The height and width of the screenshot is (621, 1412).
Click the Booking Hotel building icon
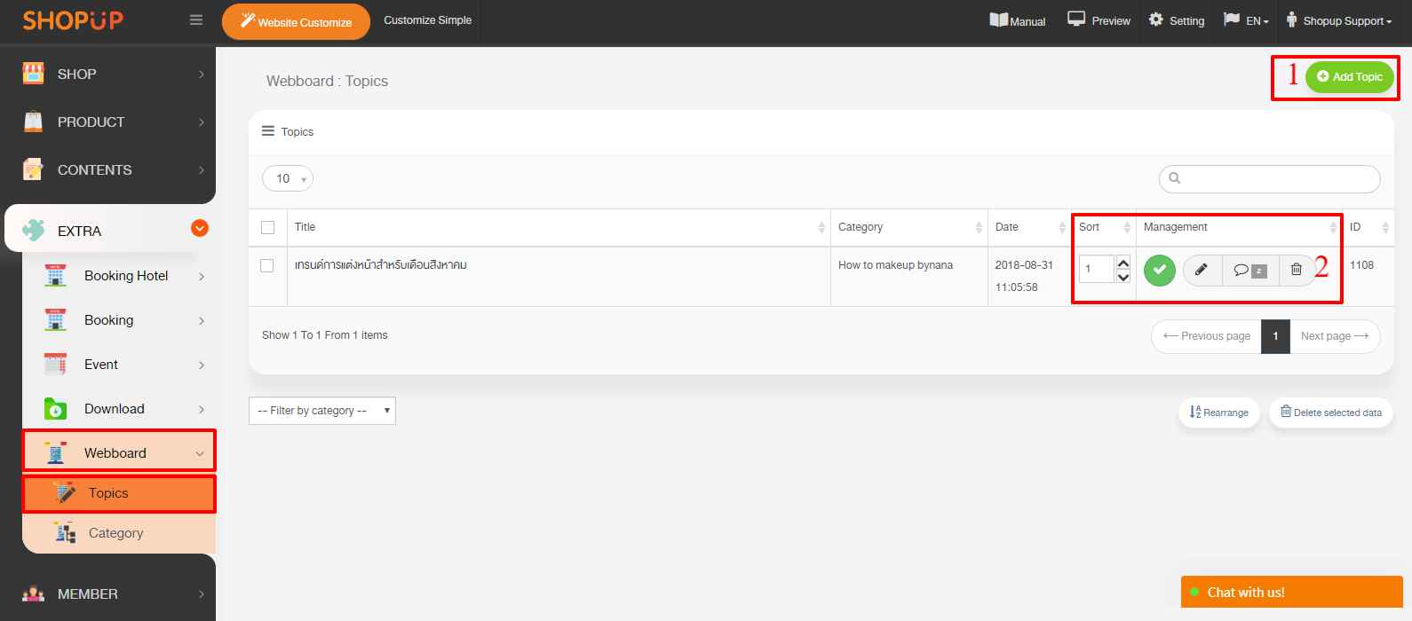coord(55,276)
